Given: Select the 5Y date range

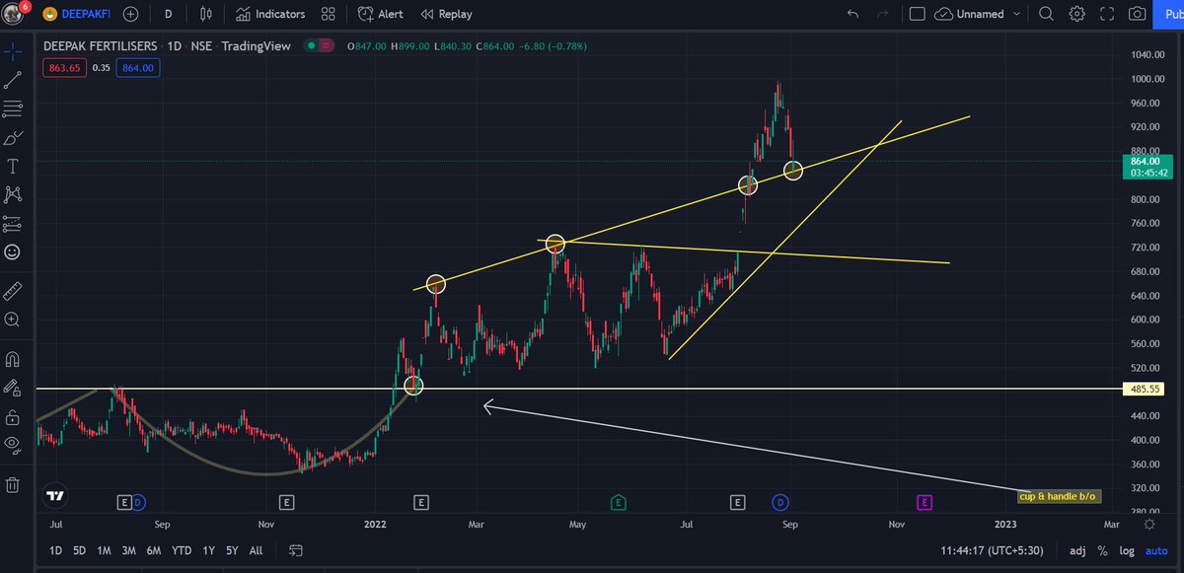Looking at the screenshot, I should 232,550.
